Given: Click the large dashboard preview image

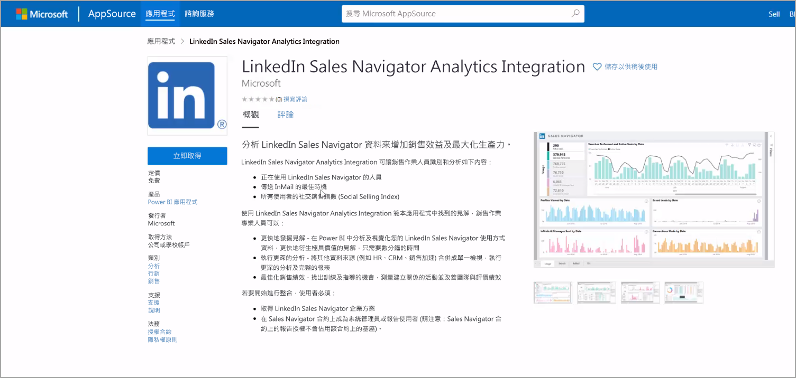Looking at the screenshot, I should [654, 200].
